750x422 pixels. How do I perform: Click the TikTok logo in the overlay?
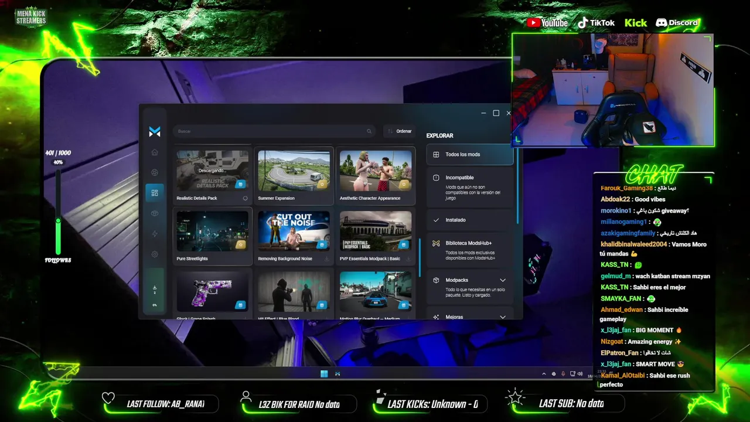tap(596, 23)
